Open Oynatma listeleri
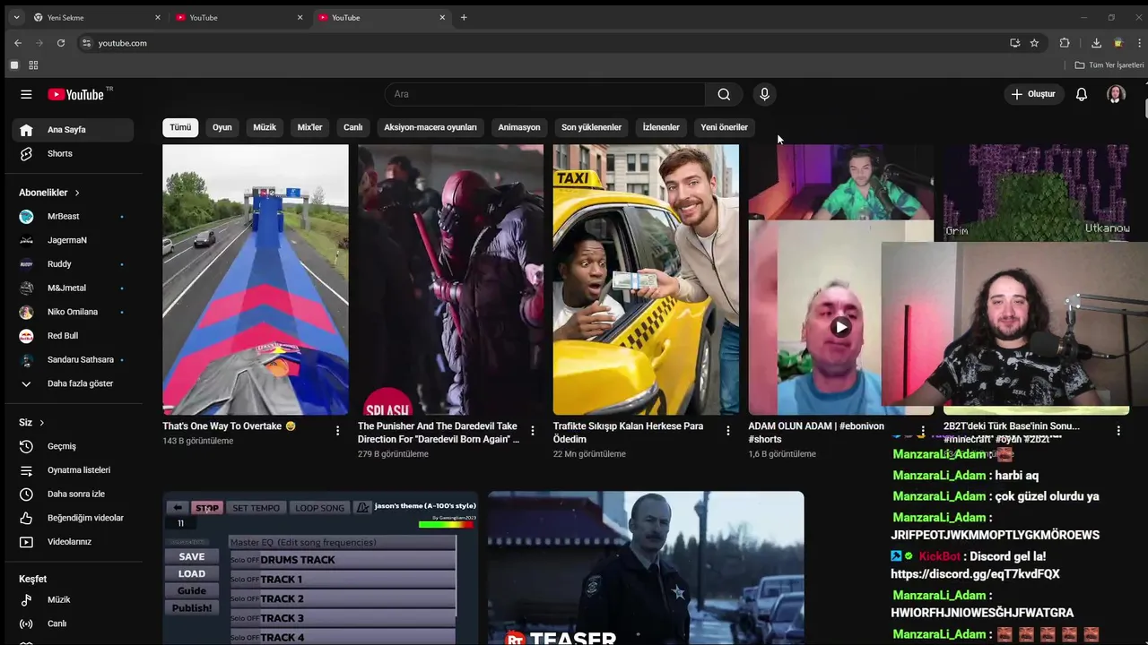The height and width of the screenshot is (645, 1148). coord(73,470)
